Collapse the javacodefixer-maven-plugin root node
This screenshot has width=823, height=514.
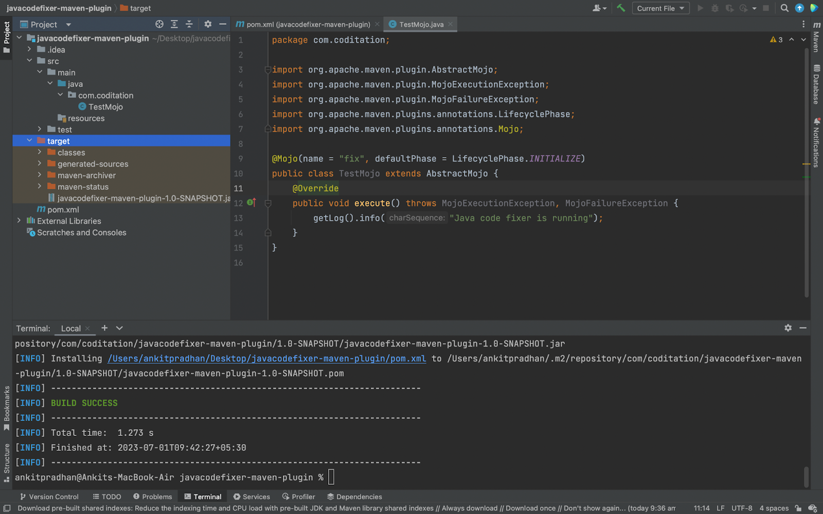(19, 38)
